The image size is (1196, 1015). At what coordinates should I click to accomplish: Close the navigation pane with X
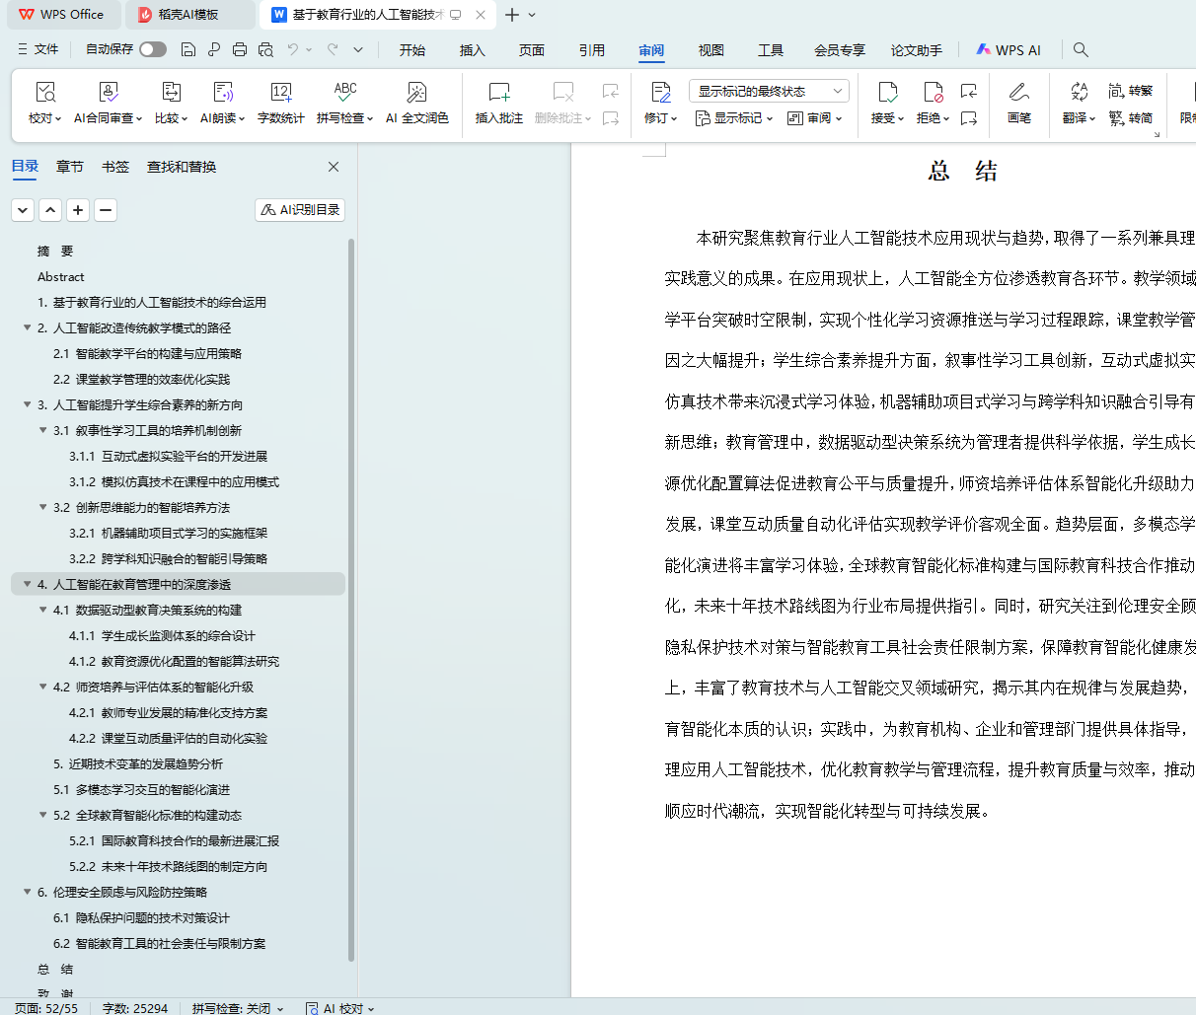pos(334,167)
